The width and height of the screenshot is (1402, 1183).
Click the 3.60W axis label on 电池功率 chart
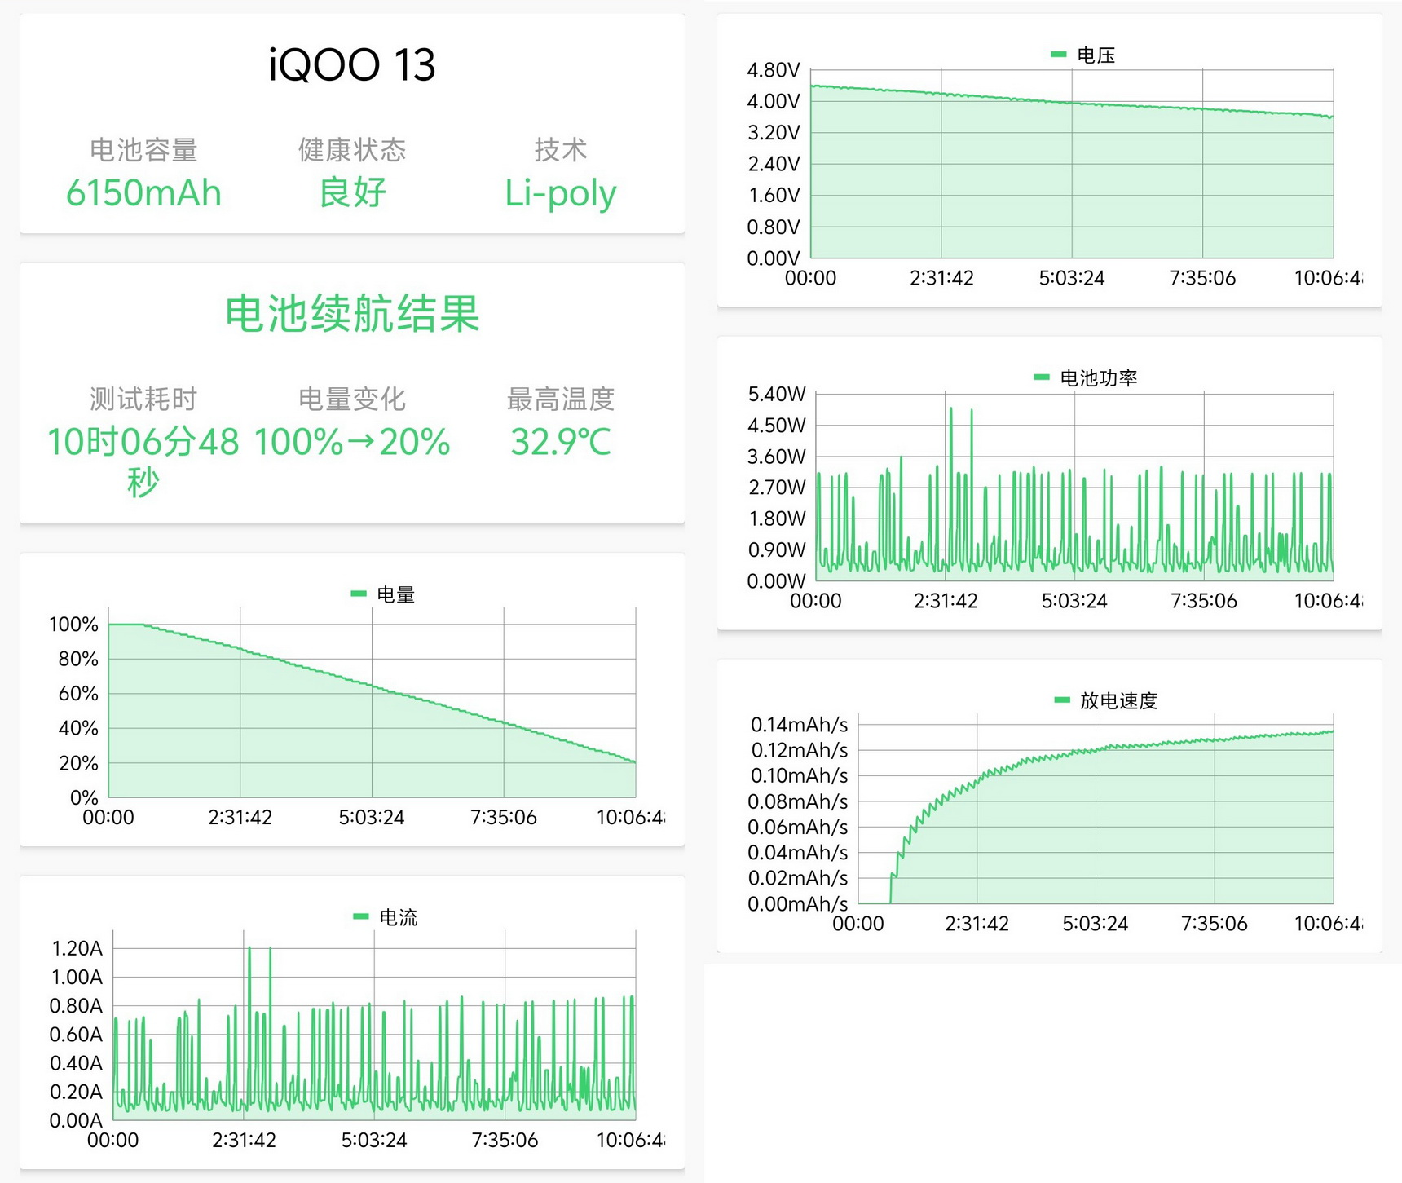[777, 457]
